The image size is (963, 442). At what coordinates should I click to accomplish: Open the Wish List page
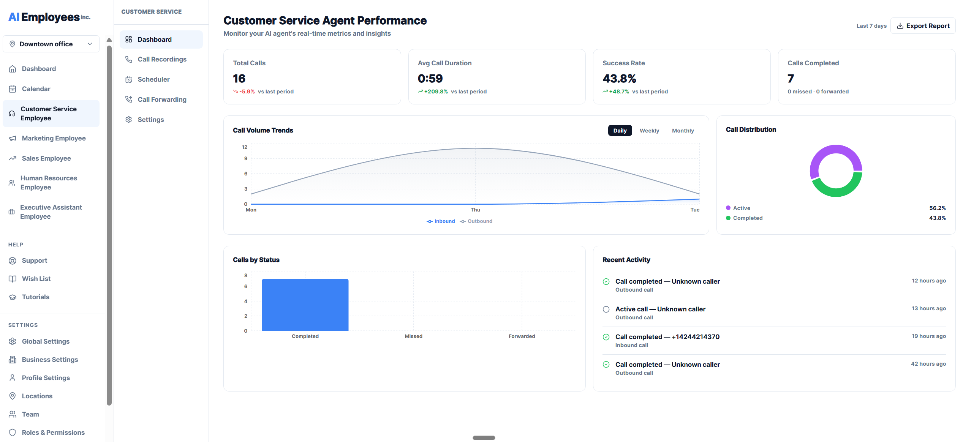click(36, 278)
